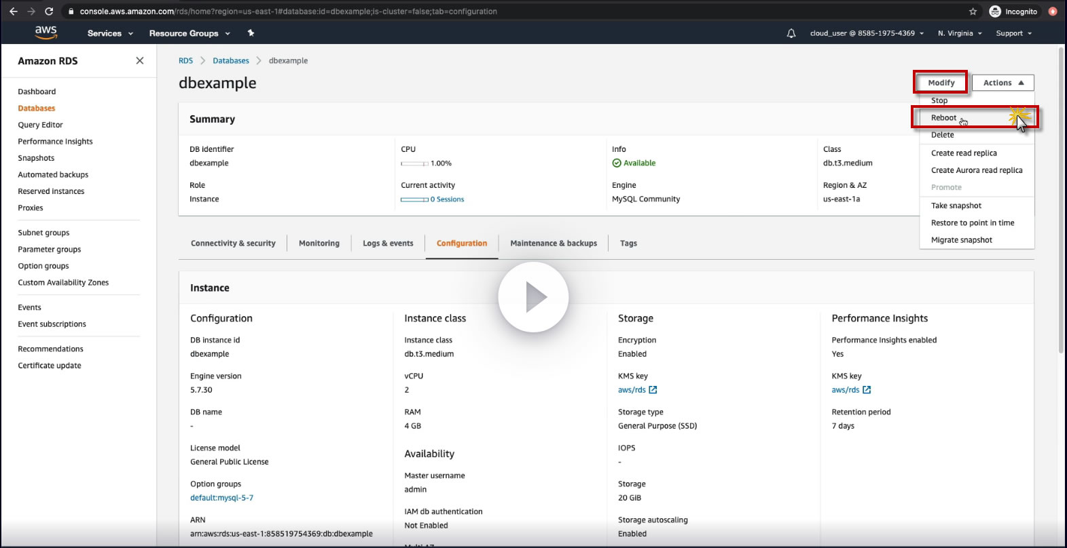Open Performance Insights sidebar link
Screen dimensions: 1067x548
[55, 142]
